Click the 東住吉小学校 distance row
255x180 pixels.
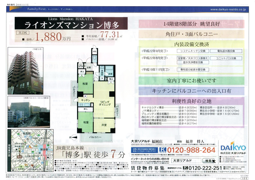(220, 111)
